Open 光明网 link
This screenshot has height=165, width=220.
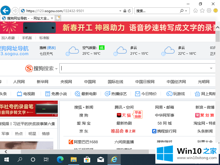click(204, 82)
